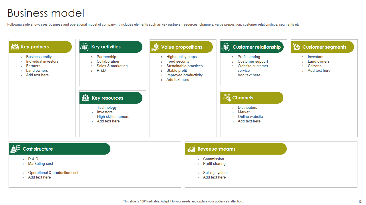This screenshot has height=205, width=366.
Task: Click Add text here under Channels
Action: pos(249,121)
